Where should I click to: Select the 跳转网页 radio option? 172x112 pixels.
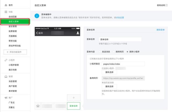[113, 52]
